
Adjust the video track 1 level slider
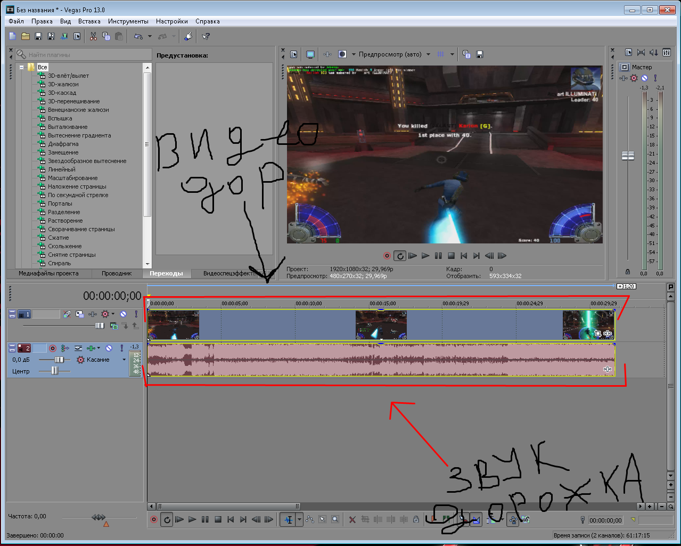click(x=100, y=325)
